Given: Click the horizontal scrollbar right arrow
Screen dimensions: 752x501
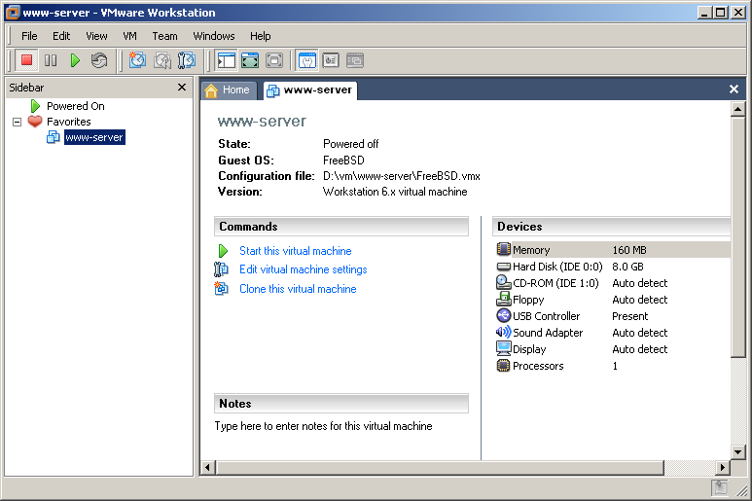Looking at the screenshot, I should [723, 468].
